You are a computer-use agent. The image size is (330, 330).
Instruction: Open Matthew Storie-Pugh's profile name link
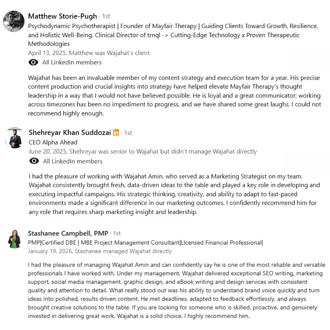pyautogui.click(x=63, y=16)
